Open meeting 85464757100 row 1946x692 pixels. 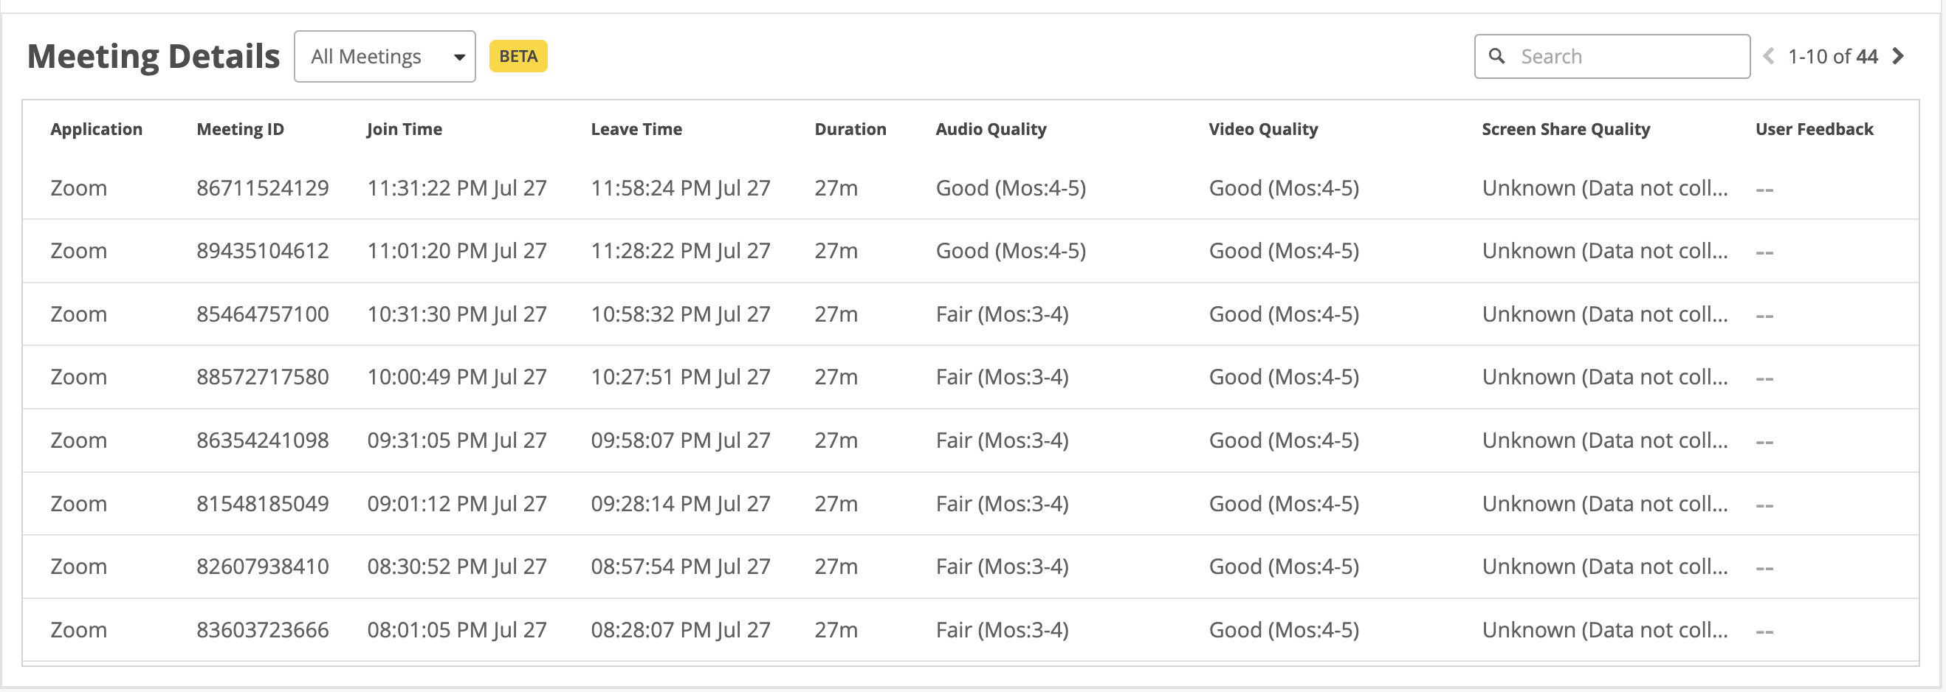pos(262,314)
